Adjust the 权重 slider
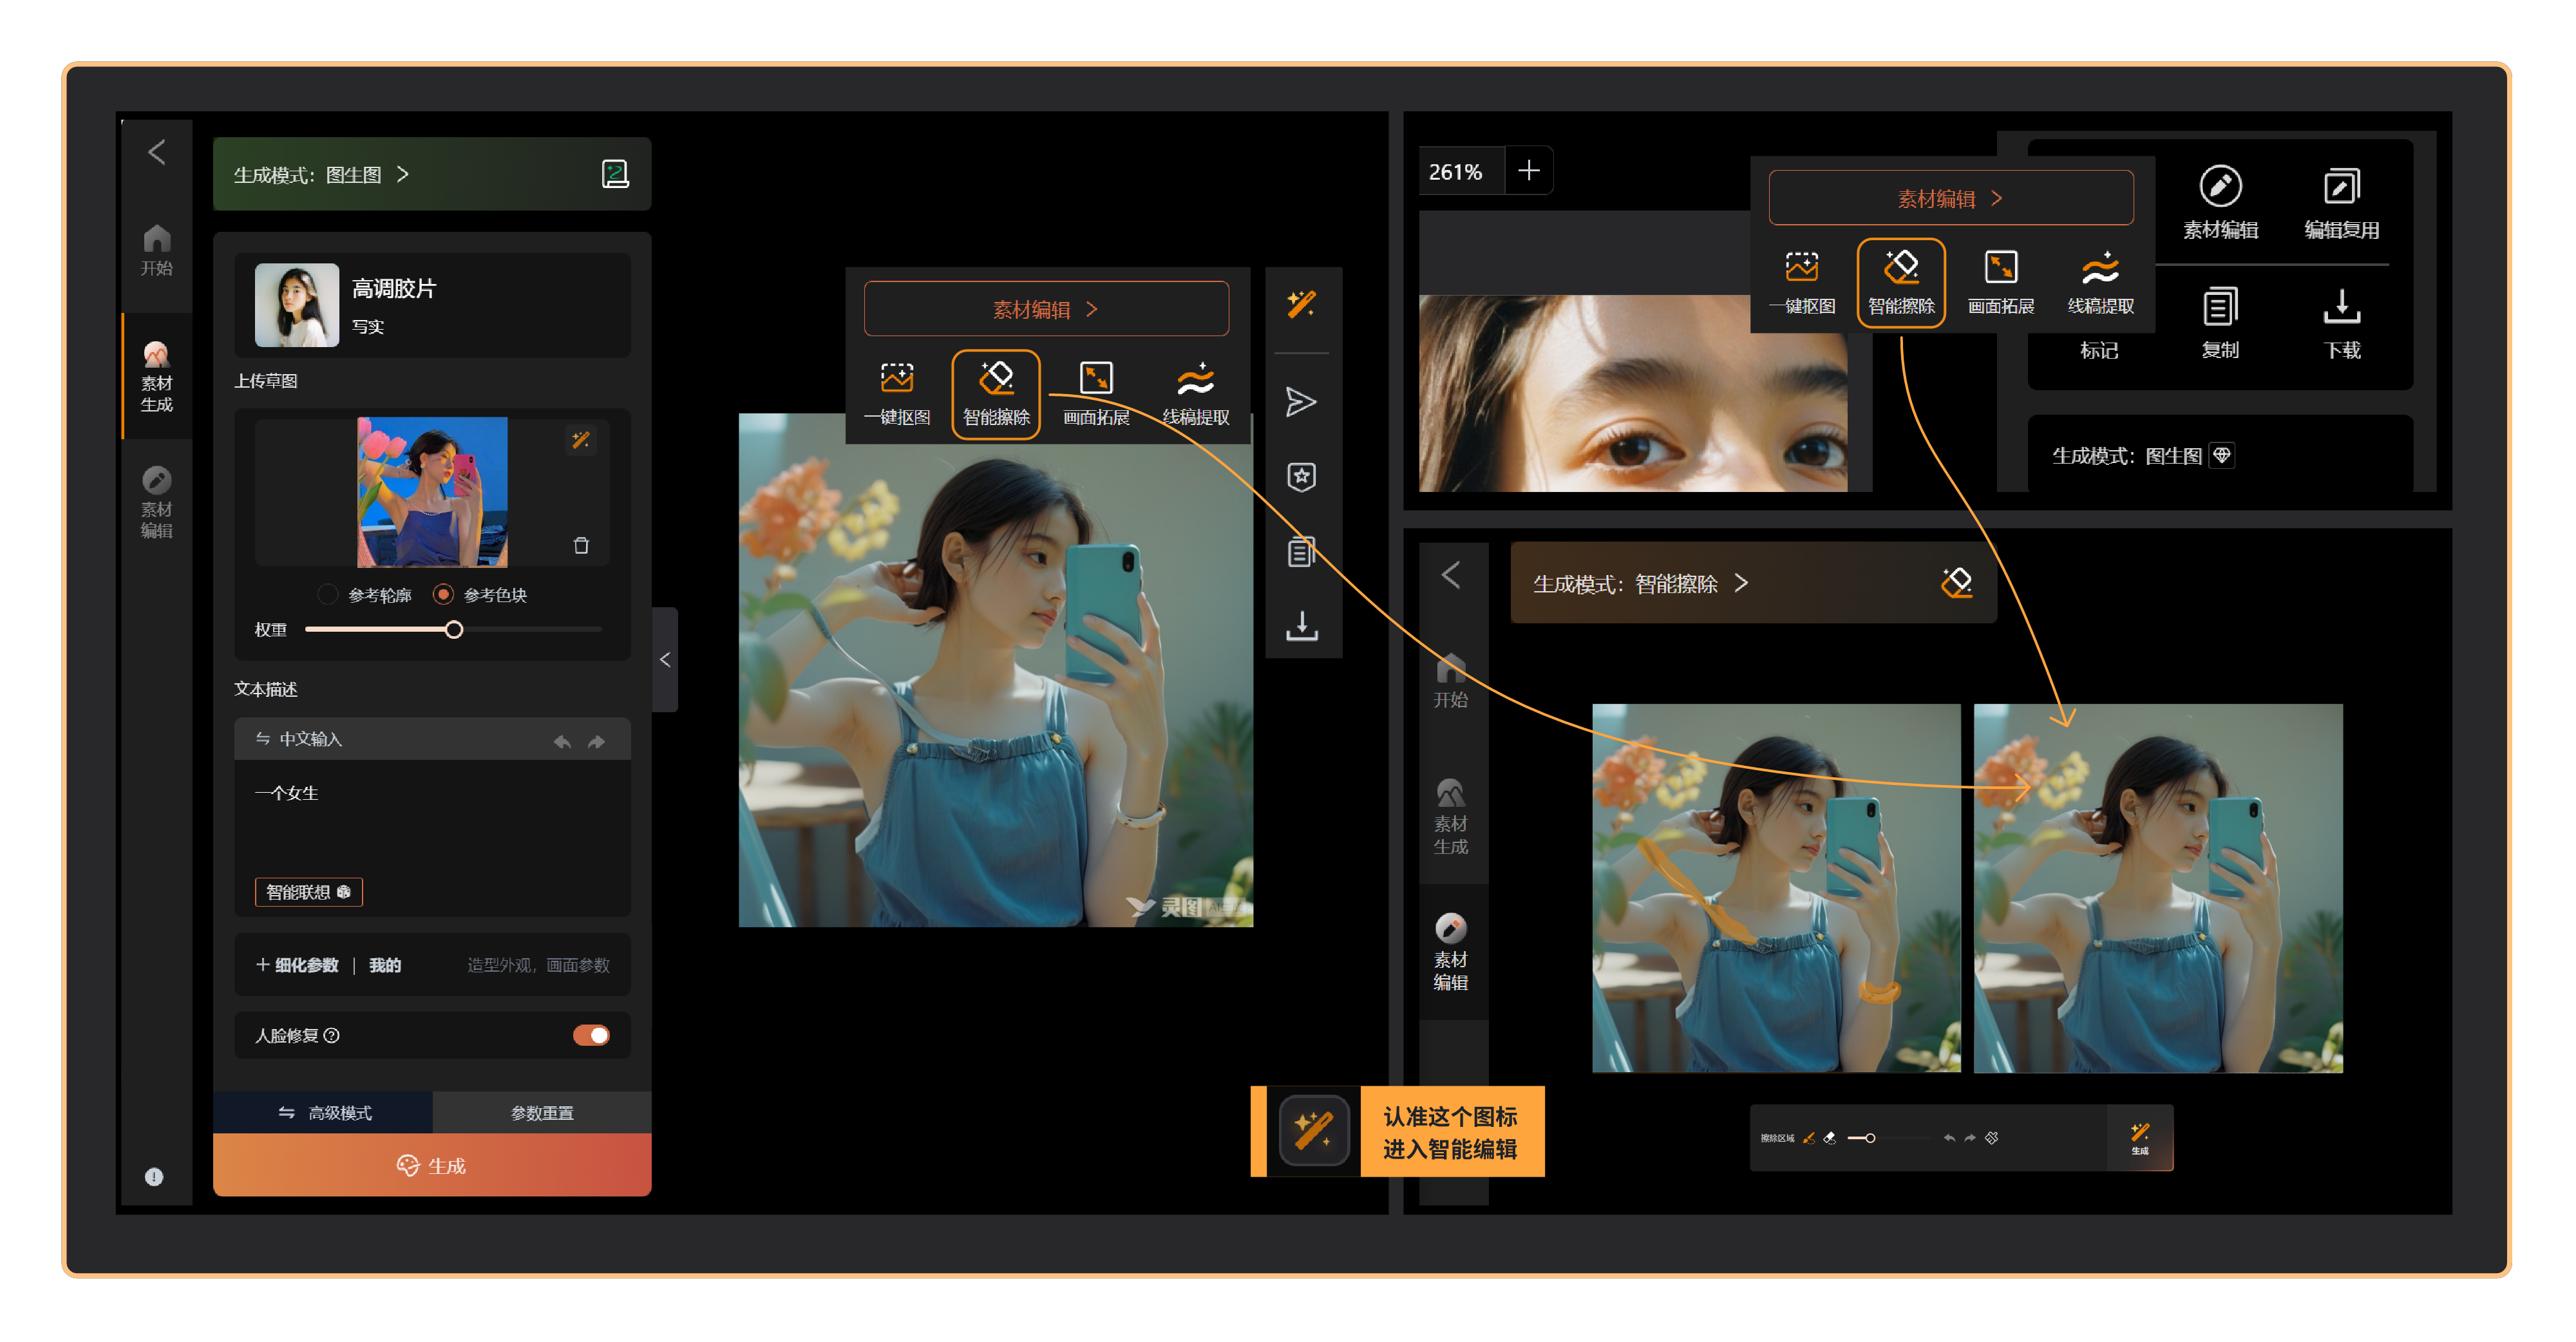The height and width of the screenshot is (1342, 2576). (x=453, y=629)
